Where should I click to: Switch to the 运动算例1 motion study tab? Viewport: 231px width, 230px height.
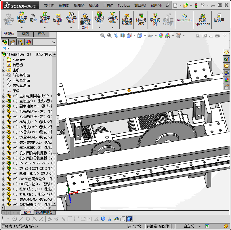pos(43,212)
